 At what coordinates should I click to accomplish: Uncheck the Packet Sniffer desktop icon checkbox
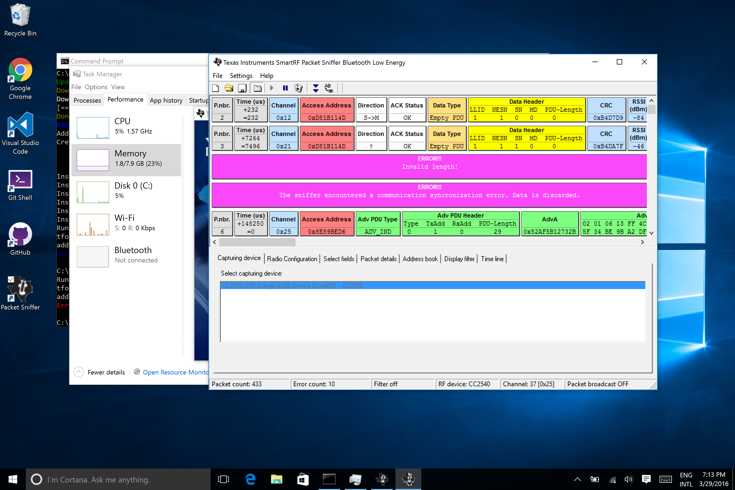(11, 279)
